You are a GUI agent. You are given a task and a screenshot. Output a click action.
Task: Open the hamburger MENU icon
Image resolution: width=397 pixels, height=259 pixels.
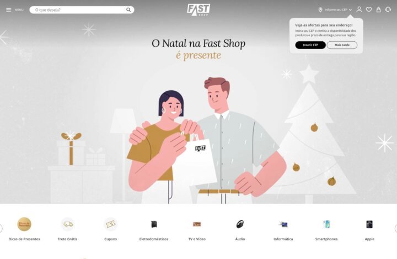click(x=9, y=10)
